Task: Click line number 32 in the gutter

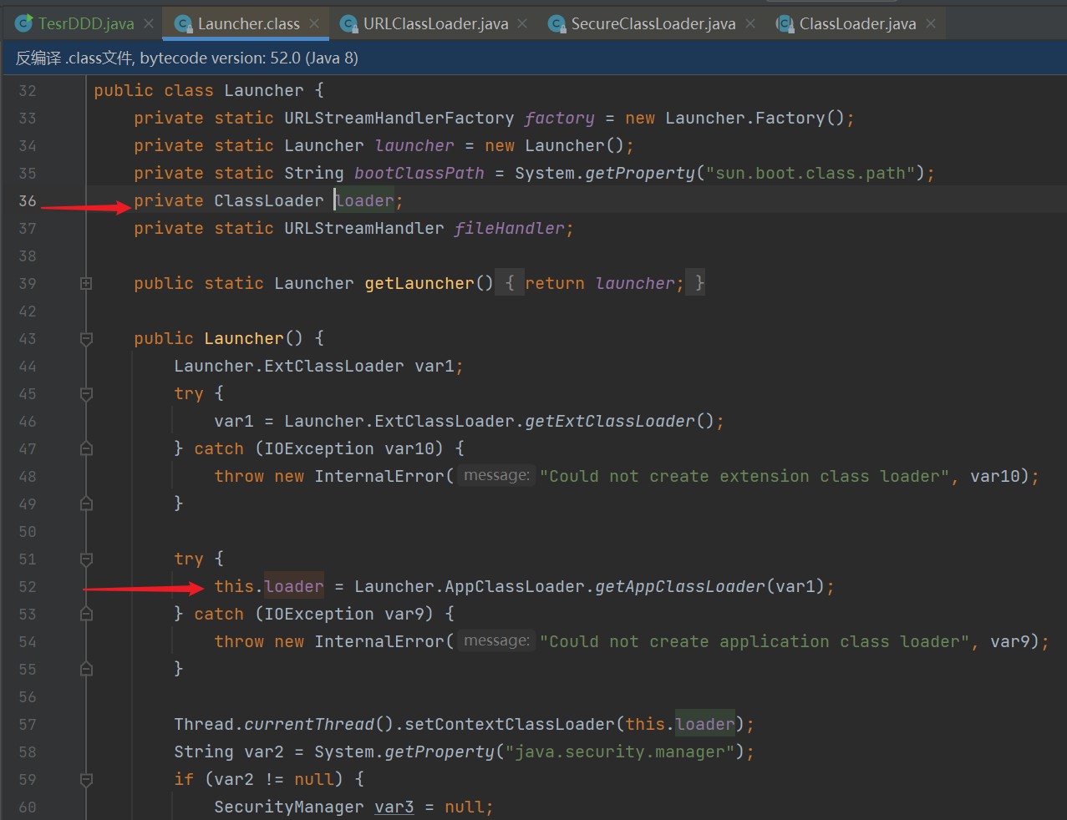Action: pyautogui.click(x=28, y=91)
